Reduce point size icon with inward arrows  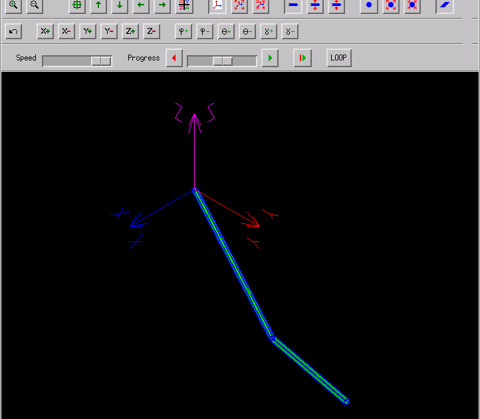[412, 5]
